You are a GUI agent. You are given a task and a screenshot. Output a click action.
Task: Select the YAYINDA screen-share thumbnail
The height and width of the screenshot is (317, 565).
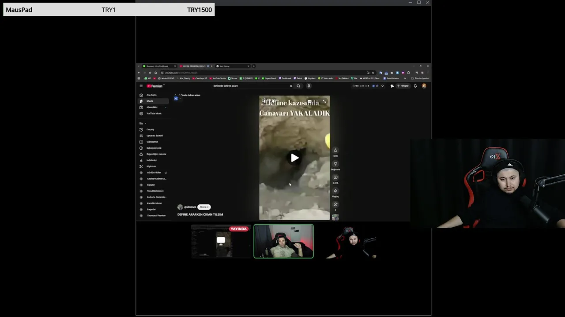point(221,241)
